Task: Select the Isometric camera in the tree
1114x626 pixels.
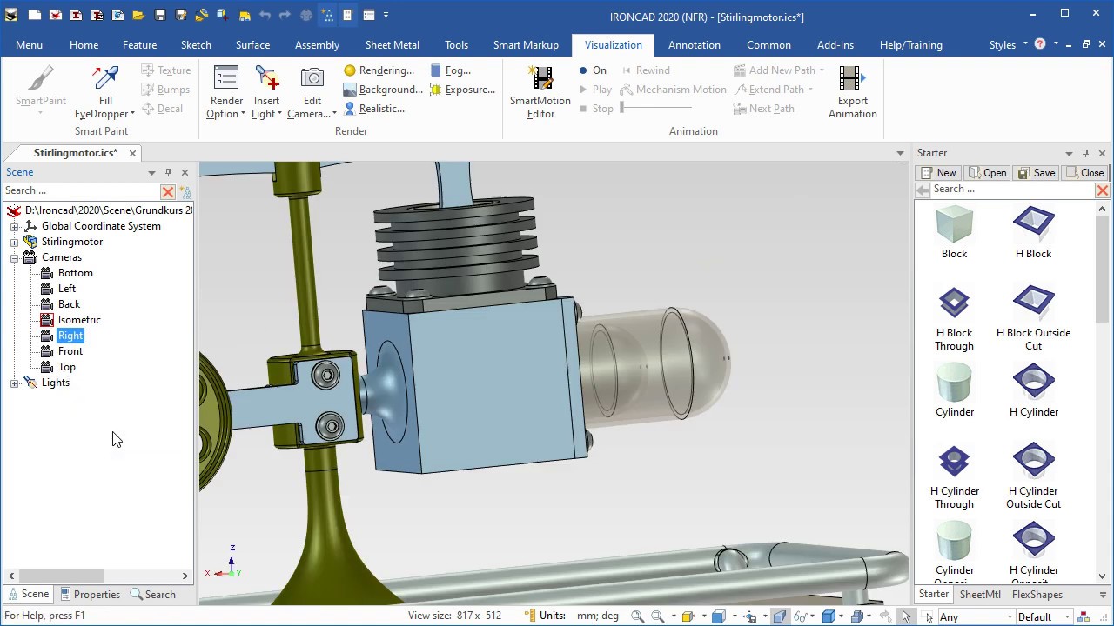Action: click(79, 320)
